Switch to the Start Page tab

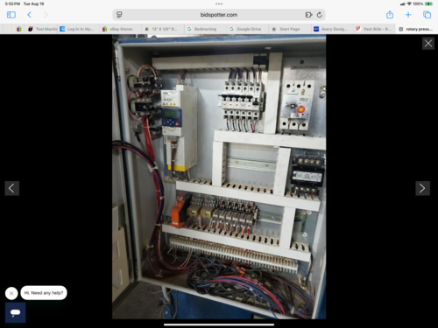click(289, 29)
